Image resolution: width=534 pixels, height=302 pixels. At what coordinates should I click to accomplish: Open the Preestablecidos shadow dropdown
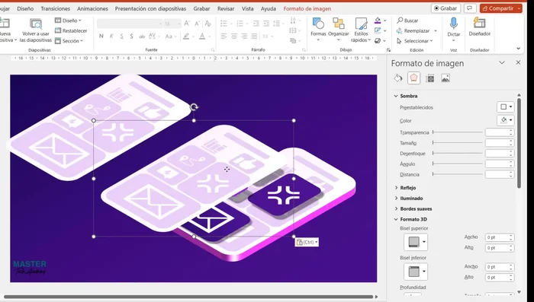pyautogui.click(x=505, y=107)
